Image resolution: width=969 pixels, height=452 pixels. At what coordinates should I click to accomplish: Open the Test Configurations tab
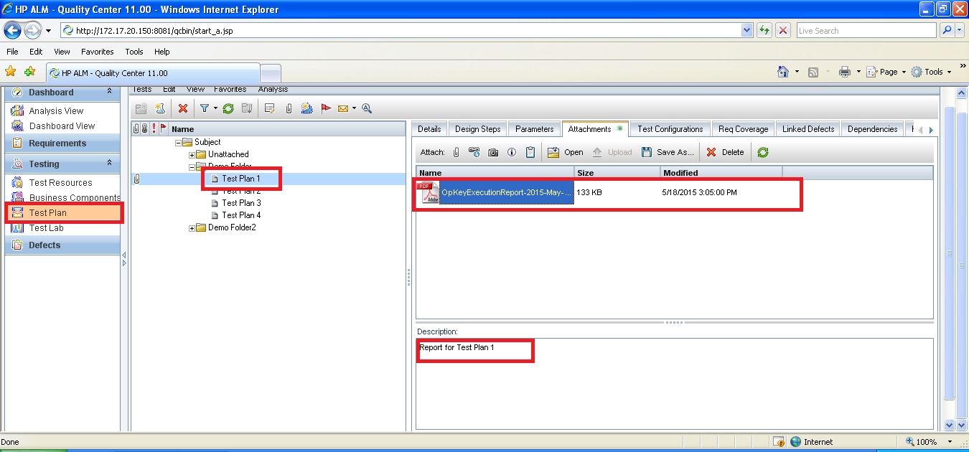point(670,129)
